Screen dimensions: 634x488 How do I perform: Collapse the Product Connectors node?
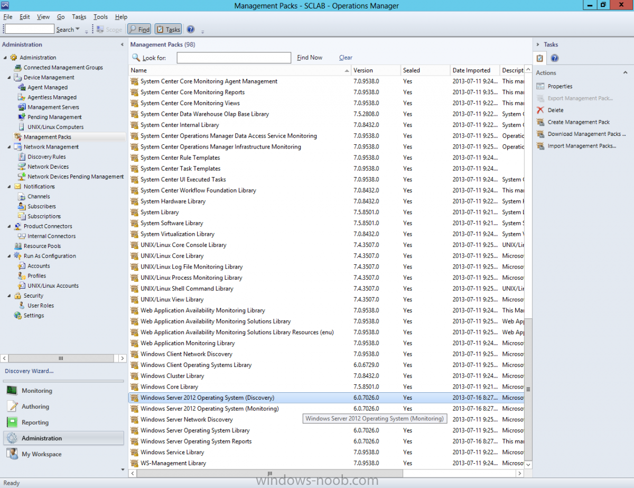(x=10, y=226)
